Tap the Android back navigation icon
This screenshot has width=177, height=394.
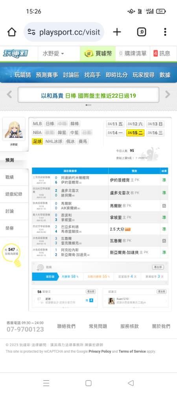click(131, 383)
